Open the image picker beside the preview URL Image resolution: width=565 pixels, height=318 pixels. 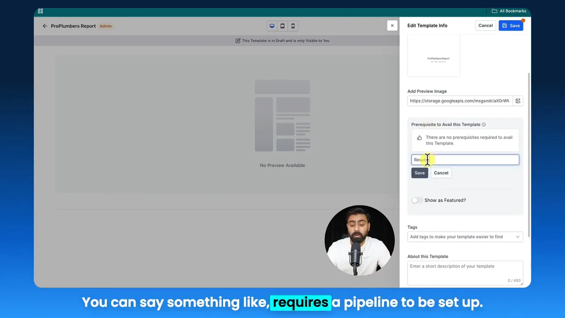(x=518, y=101)
